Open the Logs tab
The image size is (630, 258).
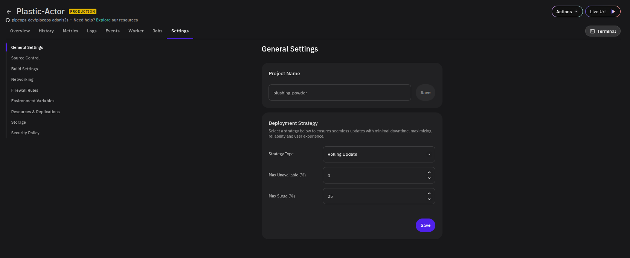92,31
